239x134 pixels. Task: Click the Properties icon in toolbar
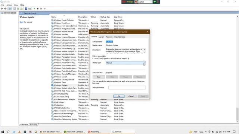tap(15, 9)
